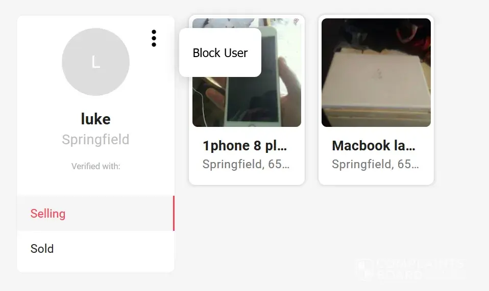The image size is (489, 291).
Task: Click the dark phone screen in iPhone photo
Action: pyautogui.click(x=253, y=79)
